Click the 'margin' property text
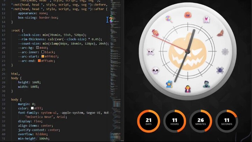Image resolution: width=252 pixels, height=142 pixels. pyautogui.click(x=24, y=104)
